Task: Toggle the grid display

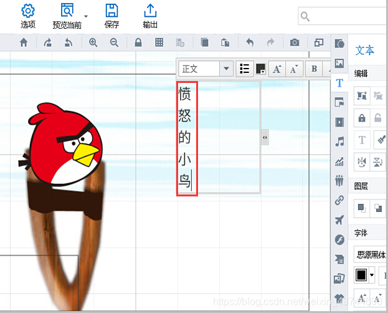Action: [159, 42]
